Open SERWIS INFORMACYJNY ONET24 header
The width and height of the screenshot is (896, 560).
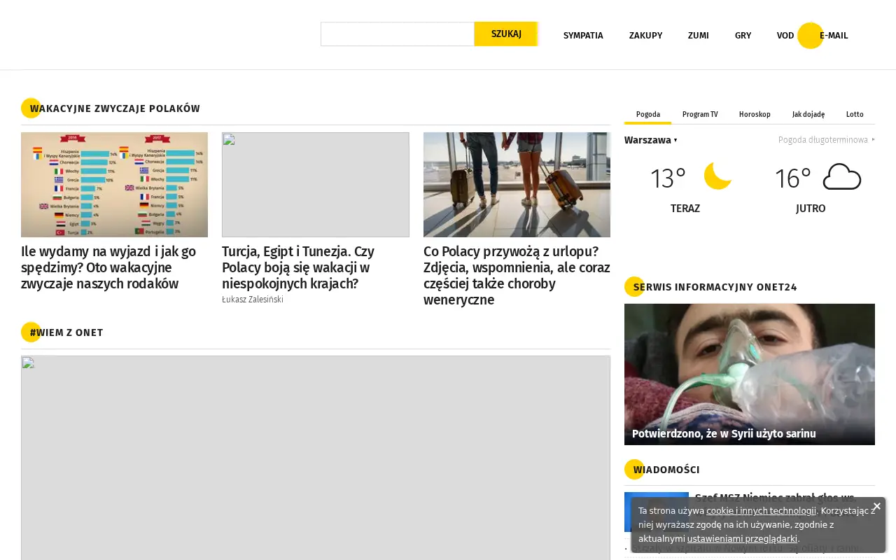coord(715,287)
